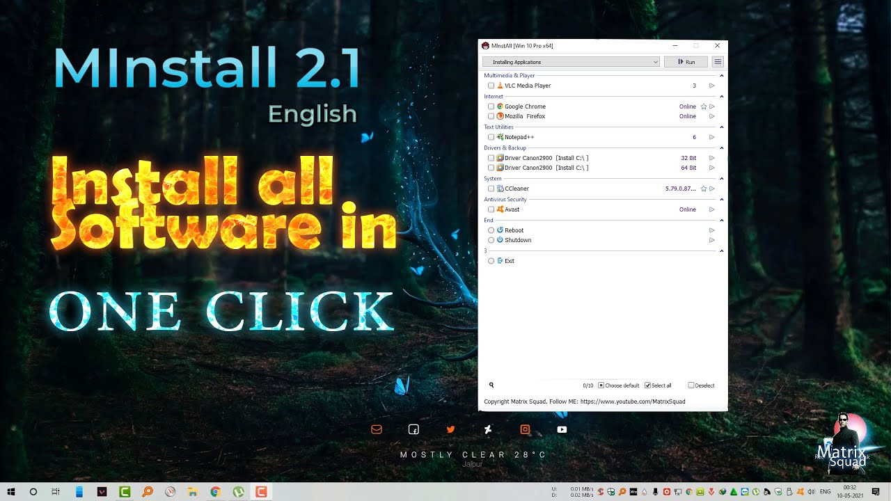
Task: Click the play arrow for CCleaner
Action: click(x=712, y=189)
